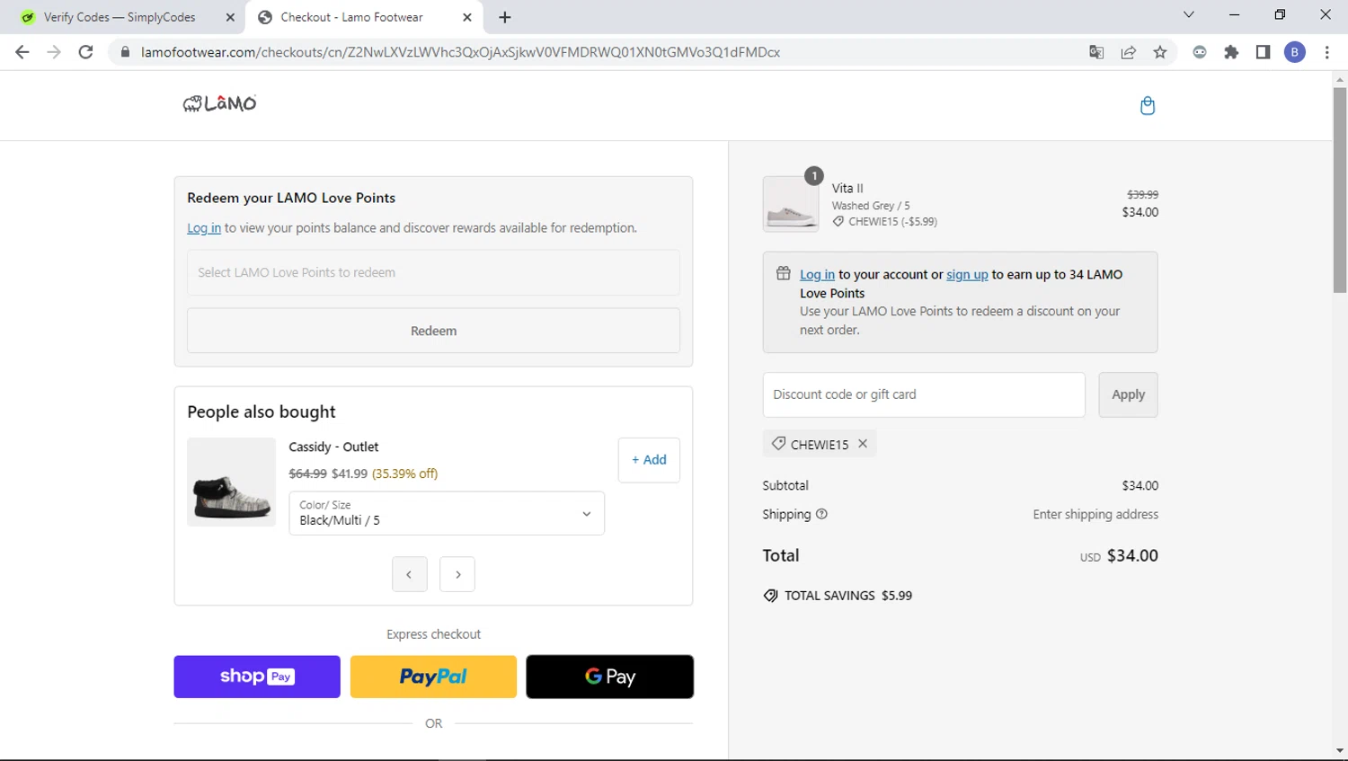This screenshot has width=1348, height=761.
Task: Open the Chrome profile avatar B
Action: pos(1295,52)
